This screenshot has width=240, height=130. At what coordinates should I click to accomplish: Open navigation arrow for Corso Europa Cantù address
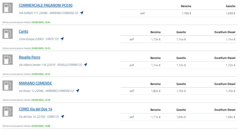point(62,39)
